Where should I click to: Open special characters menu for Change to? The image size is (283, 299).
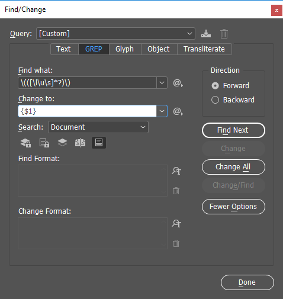pos(178,111)
